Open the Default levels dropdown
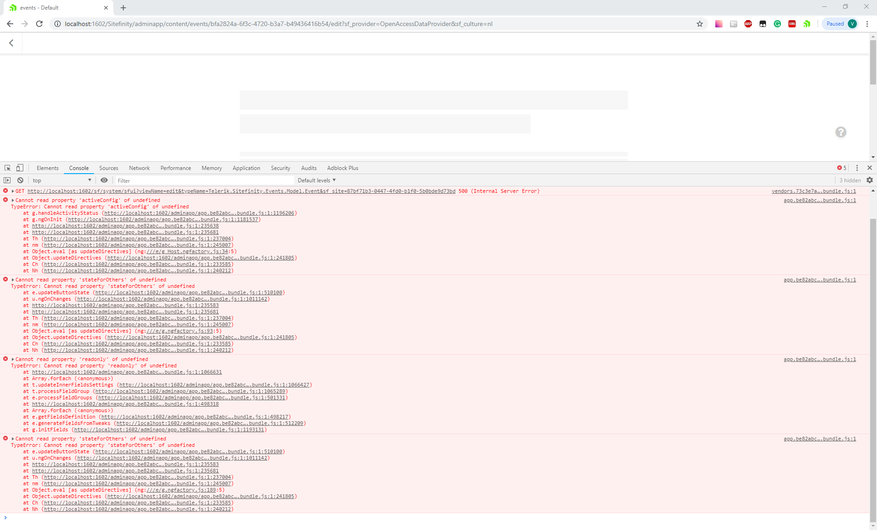 click(317, 180)
